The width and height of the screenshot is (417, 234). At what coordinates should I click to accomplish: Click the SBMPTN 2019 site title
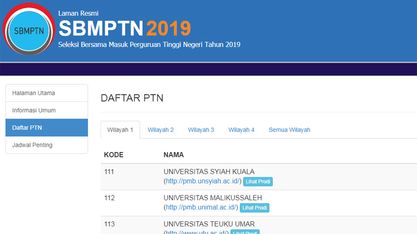pyautogui.click(x=125, y=28)
